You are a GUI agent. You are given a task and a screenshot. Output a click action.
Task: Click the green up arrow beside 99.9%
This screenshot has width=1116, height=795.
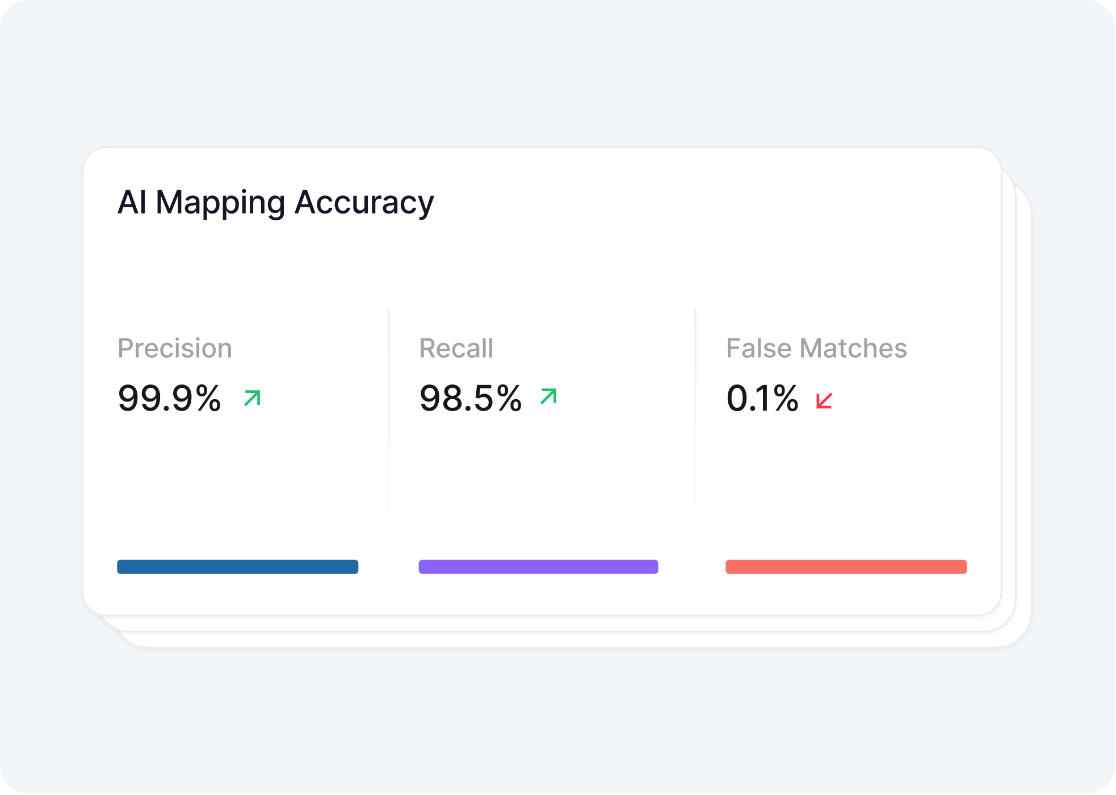[252, 398]
